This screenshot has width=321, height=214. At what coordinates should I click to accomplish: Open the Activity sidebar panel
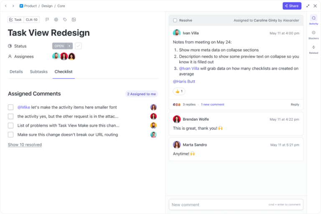point(313,20)
